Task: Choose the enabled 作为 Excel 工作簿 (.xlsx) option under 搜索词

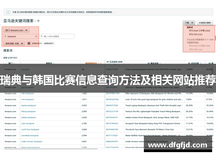Action: click(200, 31)
